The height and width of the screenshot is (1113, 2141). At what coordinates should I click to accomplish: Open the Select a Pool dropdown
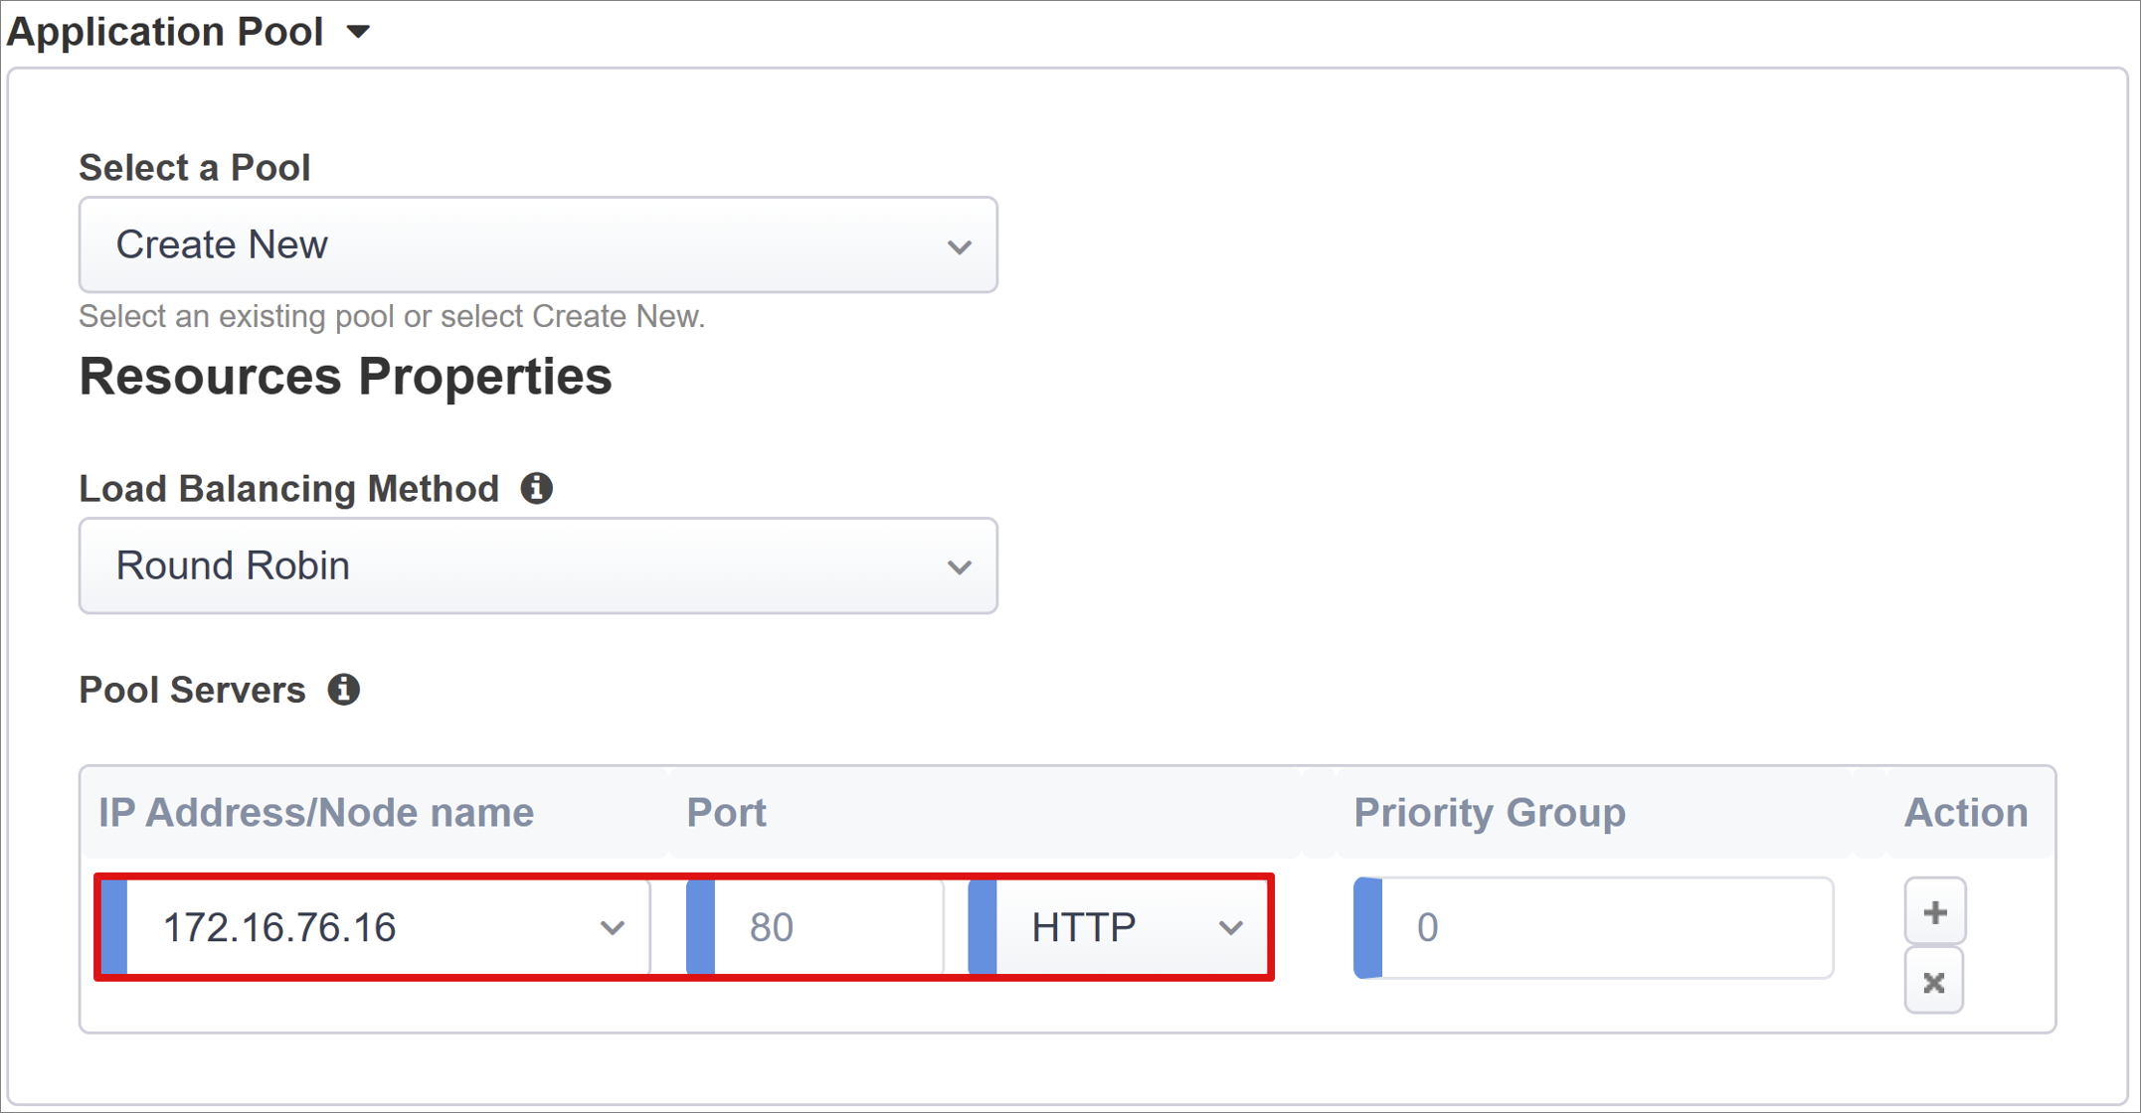click(541, 243)
